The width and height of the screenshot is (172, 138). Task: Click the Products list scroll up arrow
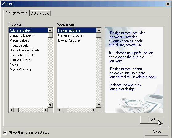(x=51, y=30)
